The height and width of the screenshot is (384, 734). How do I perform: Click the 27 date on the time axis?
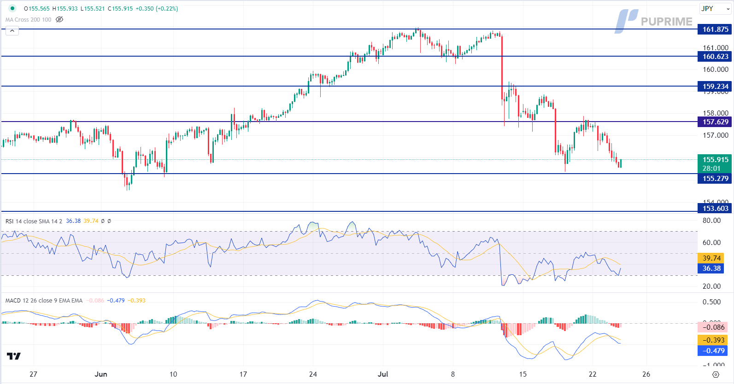pyautogui.click(x=33, y=374)
